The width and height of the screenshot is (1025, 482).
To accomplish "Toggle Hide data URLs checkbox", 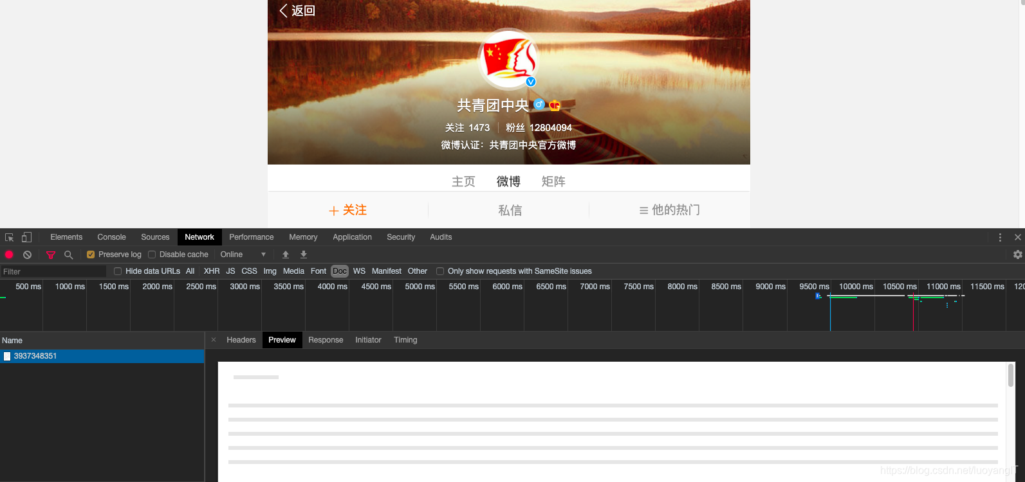I will (x=118, y=271).
